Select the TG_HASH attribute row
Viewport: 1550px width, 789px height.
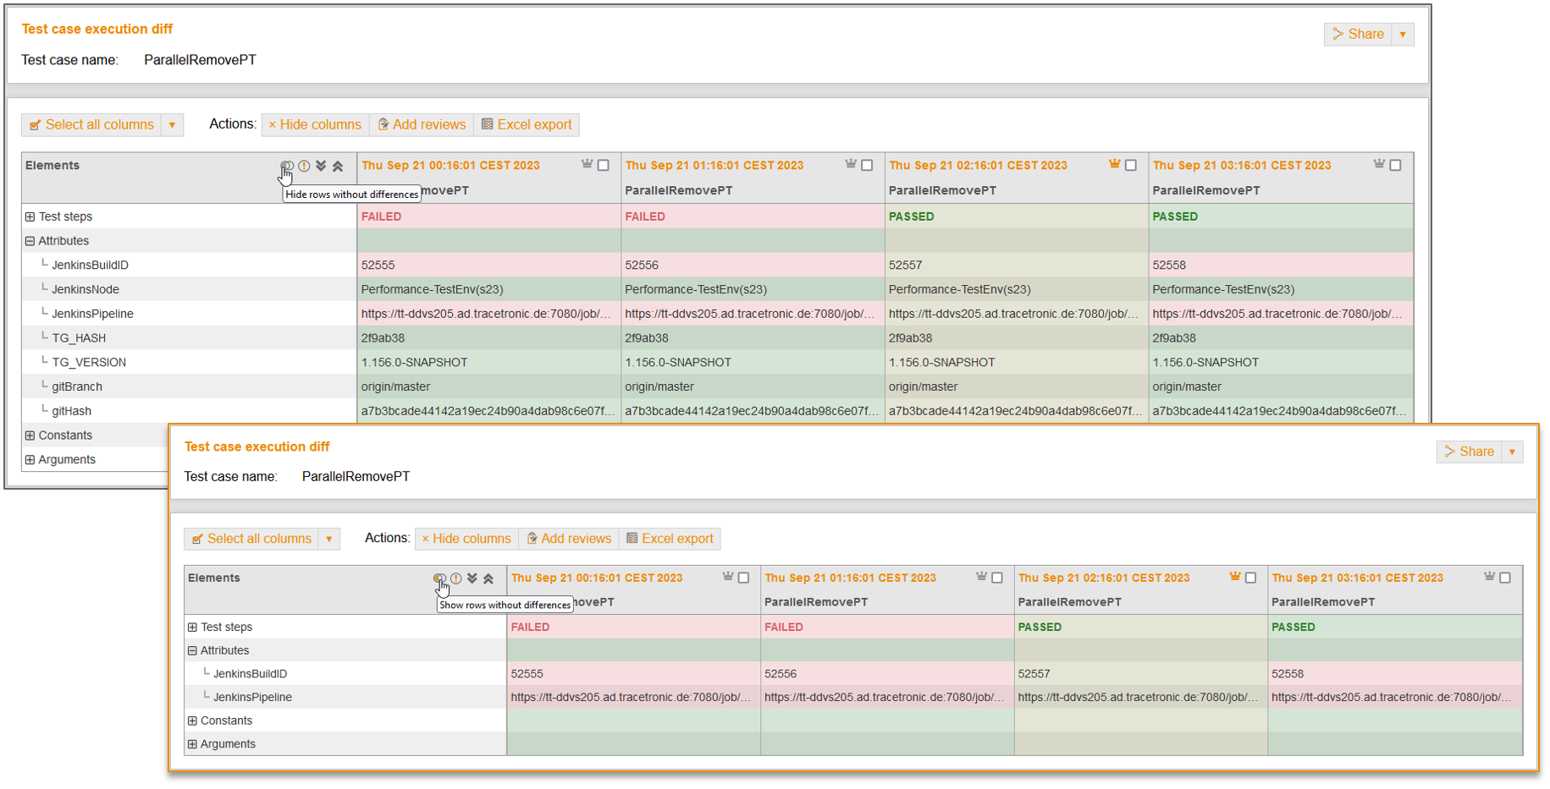click(79, 338)
